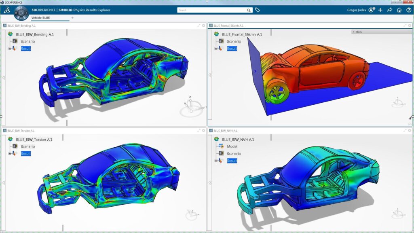Select Scenario under BLUE_Frontal_56kmh A.1
The height and width of the screenshot is (233, 414).
click(234, 41)
